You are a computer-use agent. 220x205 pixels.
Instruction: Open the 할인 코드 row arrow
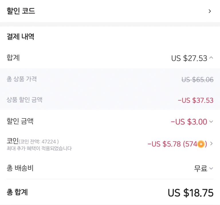point(210,11)
